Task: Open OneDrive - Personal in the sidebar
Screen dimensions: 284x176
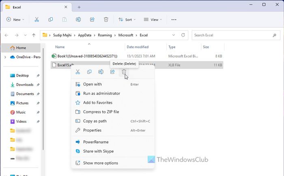Action: [25, 57]
